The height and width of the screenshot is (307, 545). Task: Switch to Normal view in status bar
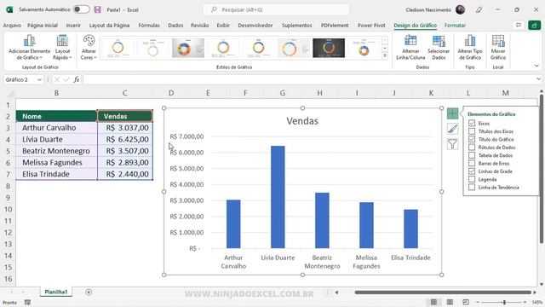pyautogui.click(x=433, y=302)
